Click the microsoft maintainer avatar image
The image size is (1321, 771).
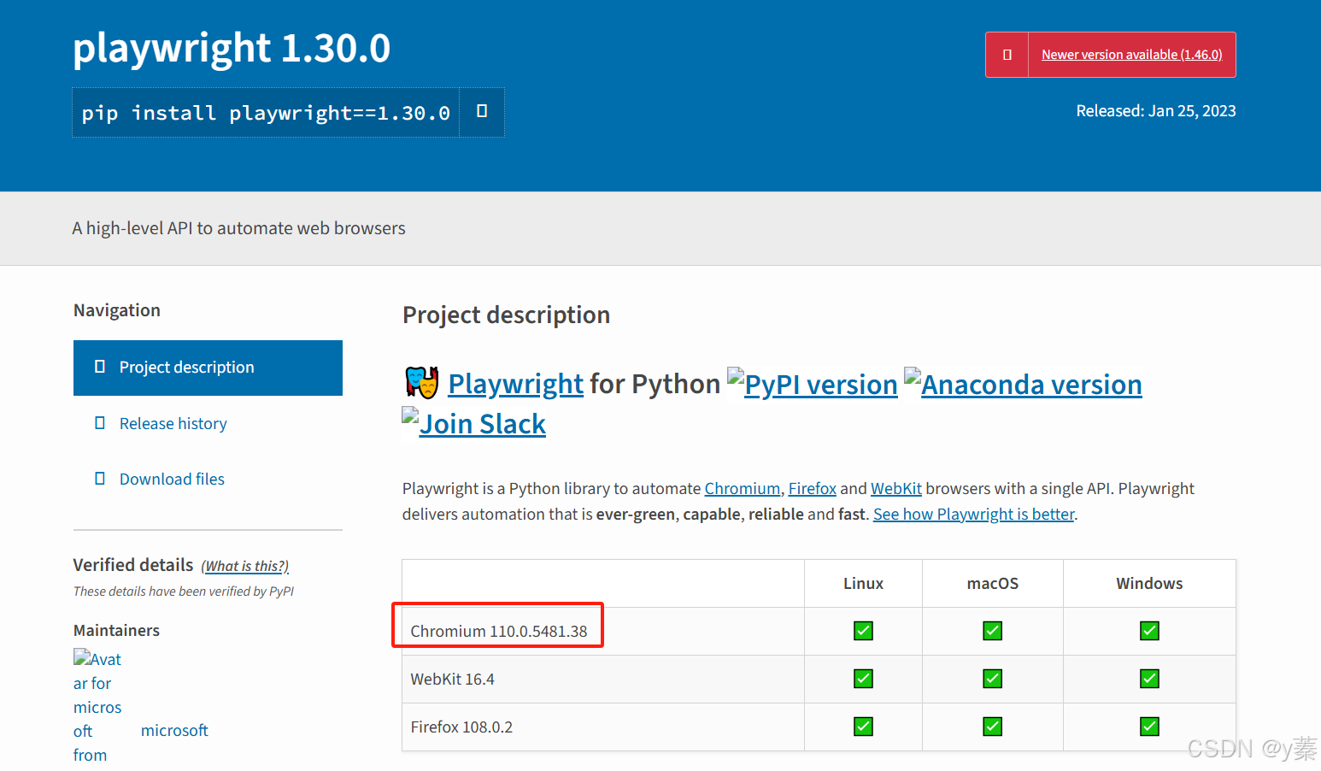(x=97, y=706)
